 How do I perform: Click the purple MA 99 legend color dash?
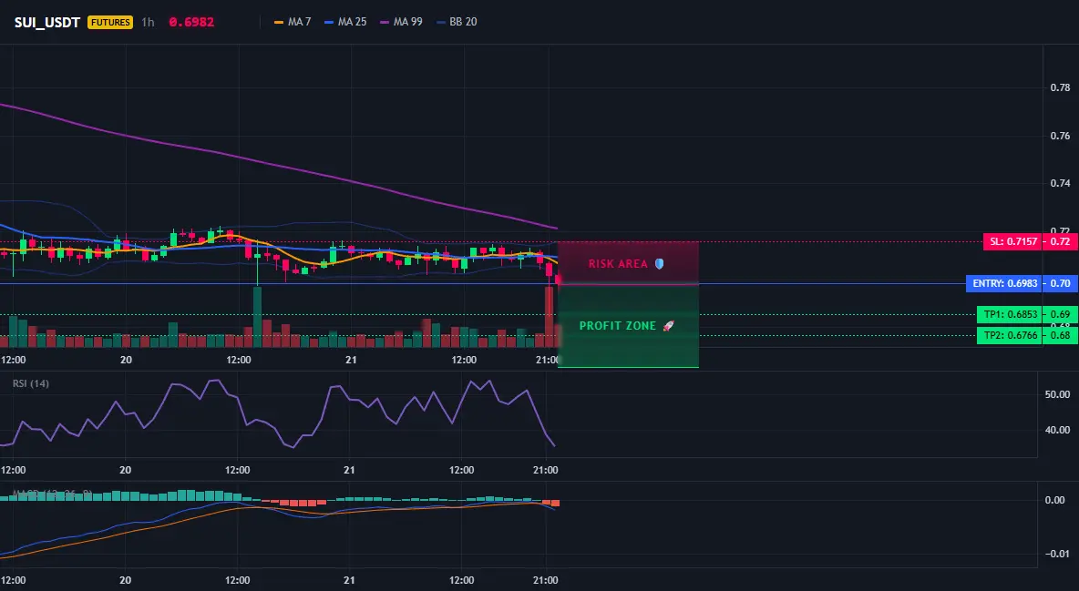pyautogui.click(x=385, y=22)
